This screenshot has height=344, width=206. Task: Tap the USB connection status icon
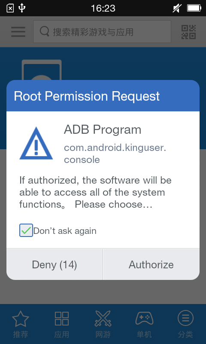(22, 8)
